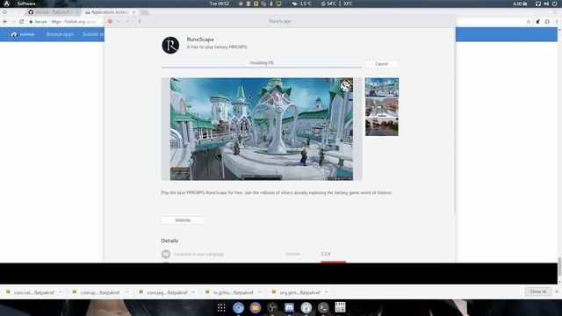Launch Chromium from the dock
The width and height of the screenshot is (562, 316).
238,307
